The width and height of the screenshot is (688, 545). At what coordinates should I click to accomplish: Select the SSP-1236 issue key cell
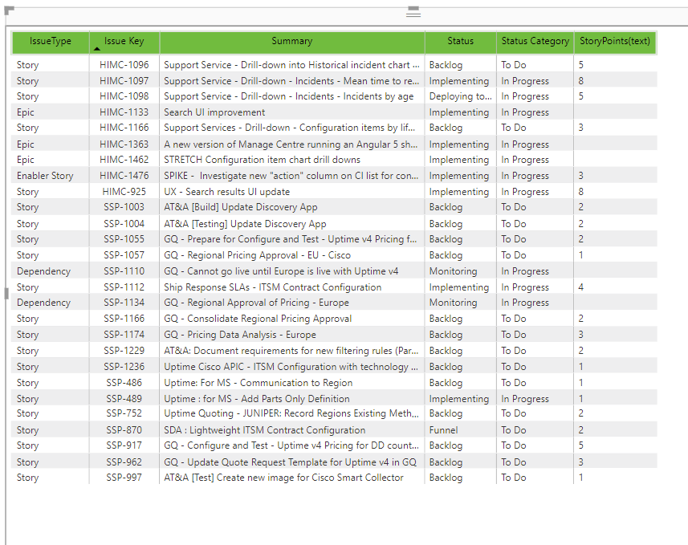124,367
